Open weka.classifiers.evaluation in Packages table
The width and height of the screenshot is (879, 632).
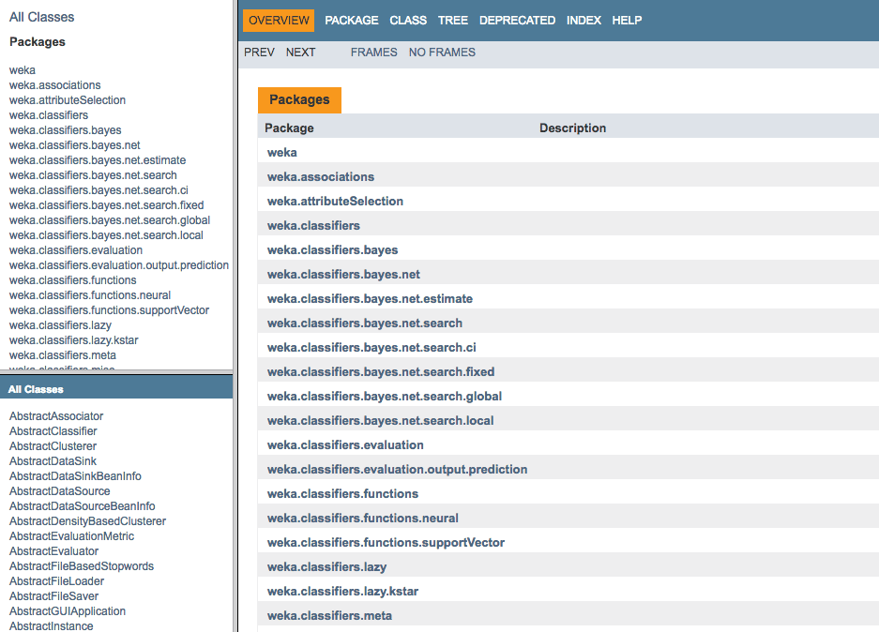pyautogui.click(x=345, y=444)
